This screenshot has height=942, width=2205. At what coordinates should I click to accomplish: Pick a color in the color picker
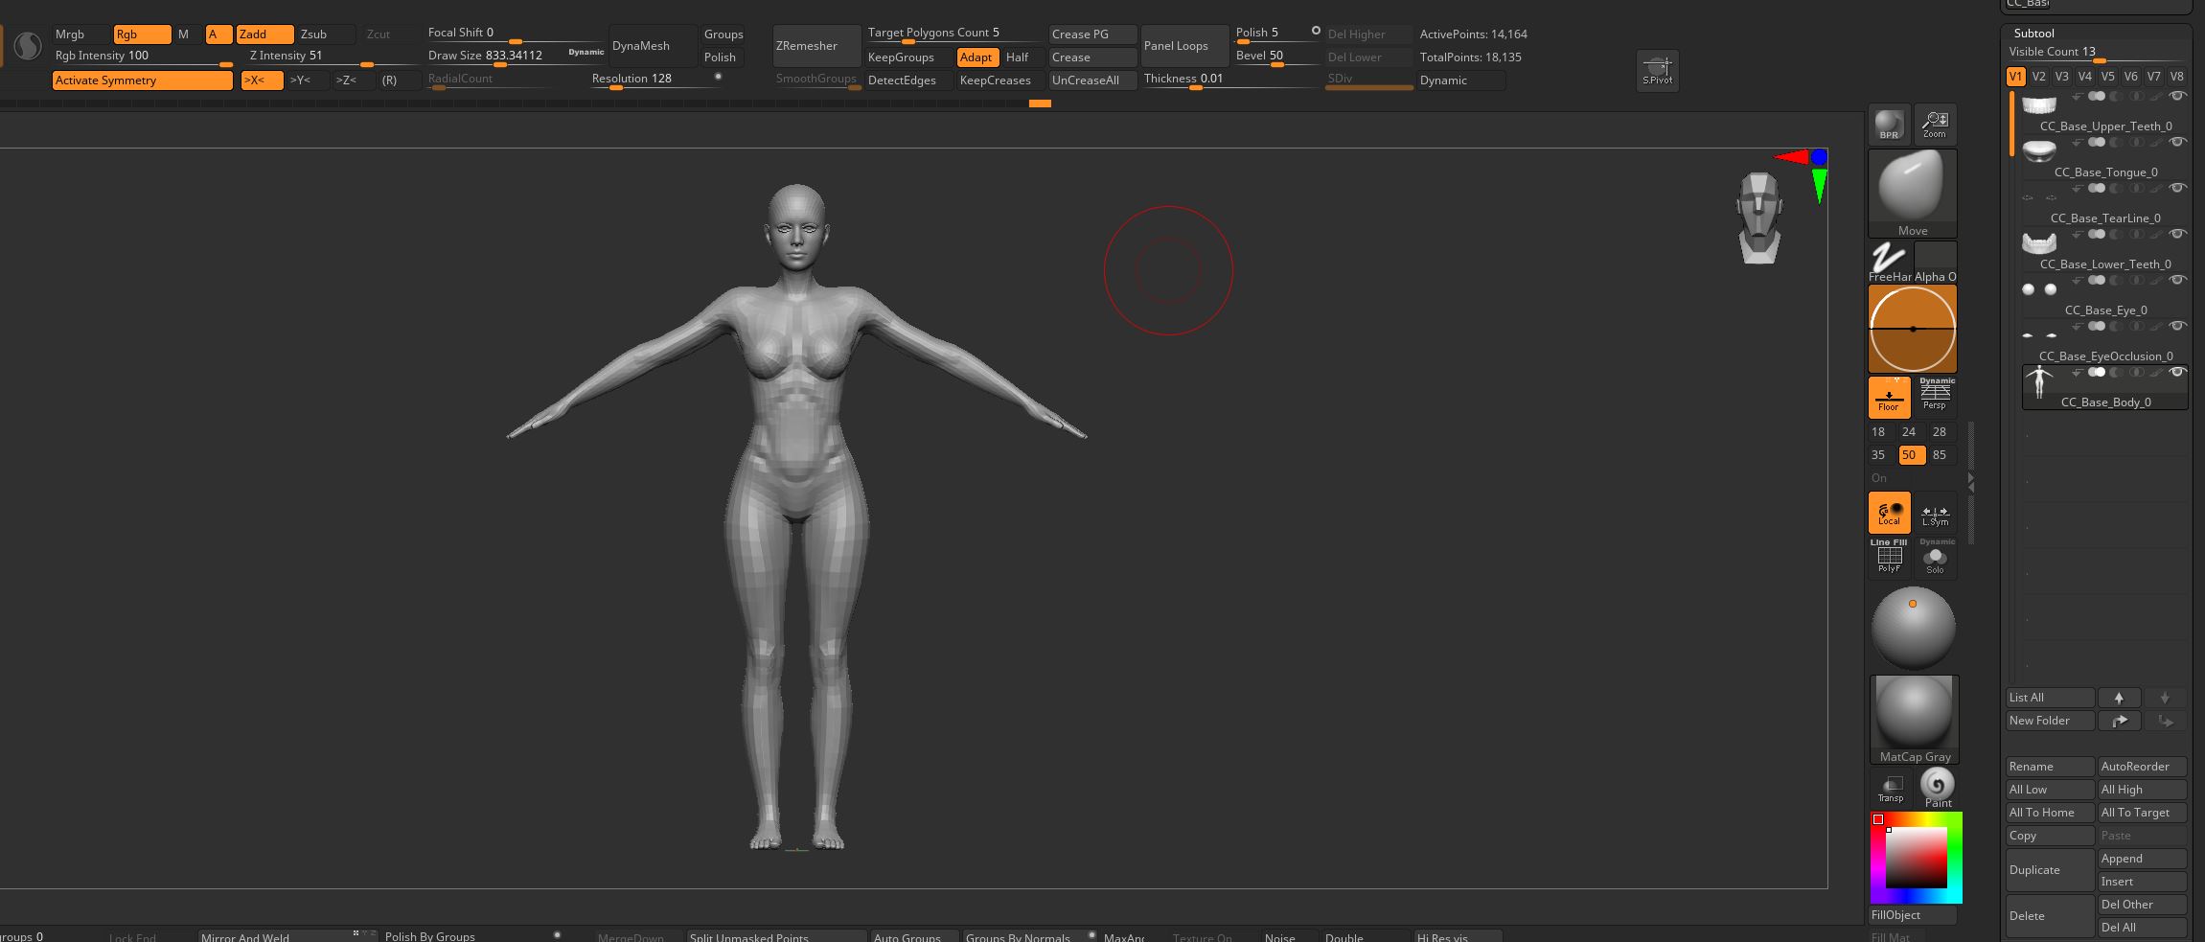(1916, 858)
